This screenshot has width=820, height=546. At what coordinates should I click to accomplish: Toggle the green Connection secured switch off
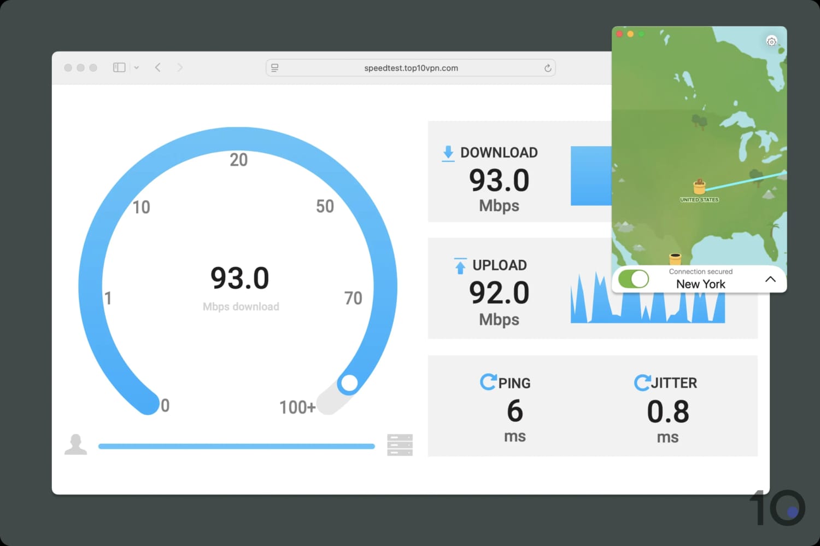pyautogui.click(x=633, y=279)
